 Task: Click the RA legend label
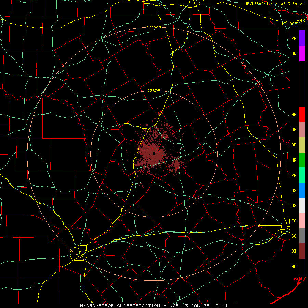(294, 176)
